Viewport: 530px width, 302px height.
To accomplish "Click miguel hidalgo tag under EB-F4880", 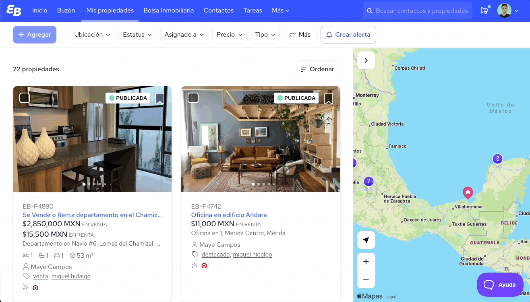I will [x=71, y=276].
